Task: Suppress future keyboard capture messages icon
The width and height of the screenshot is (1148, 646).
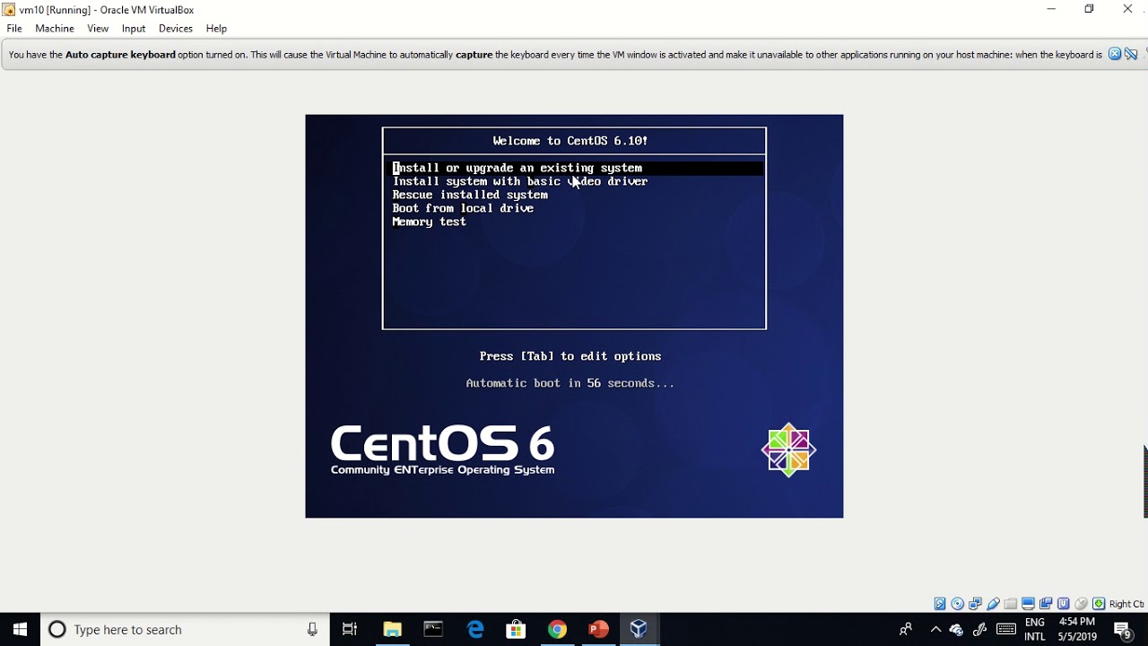Action: 1131,54
